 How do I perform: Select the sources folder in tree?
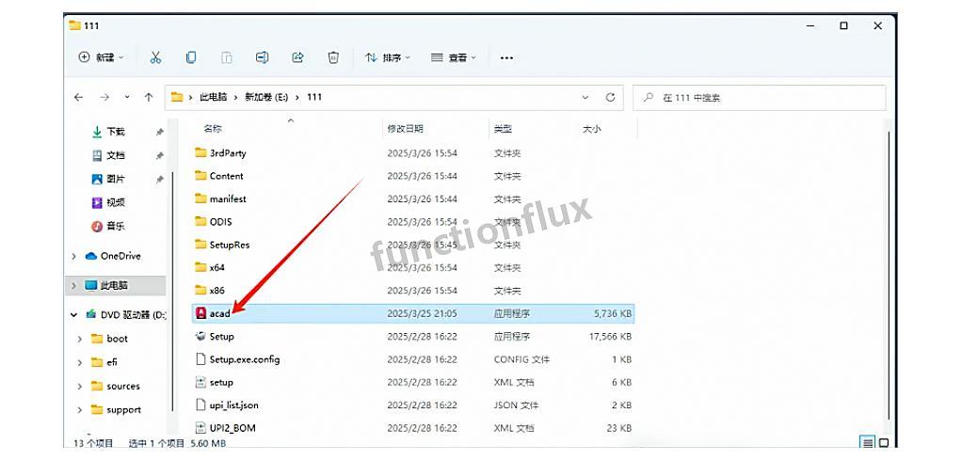pyautogui.click(x=116, y=387)
